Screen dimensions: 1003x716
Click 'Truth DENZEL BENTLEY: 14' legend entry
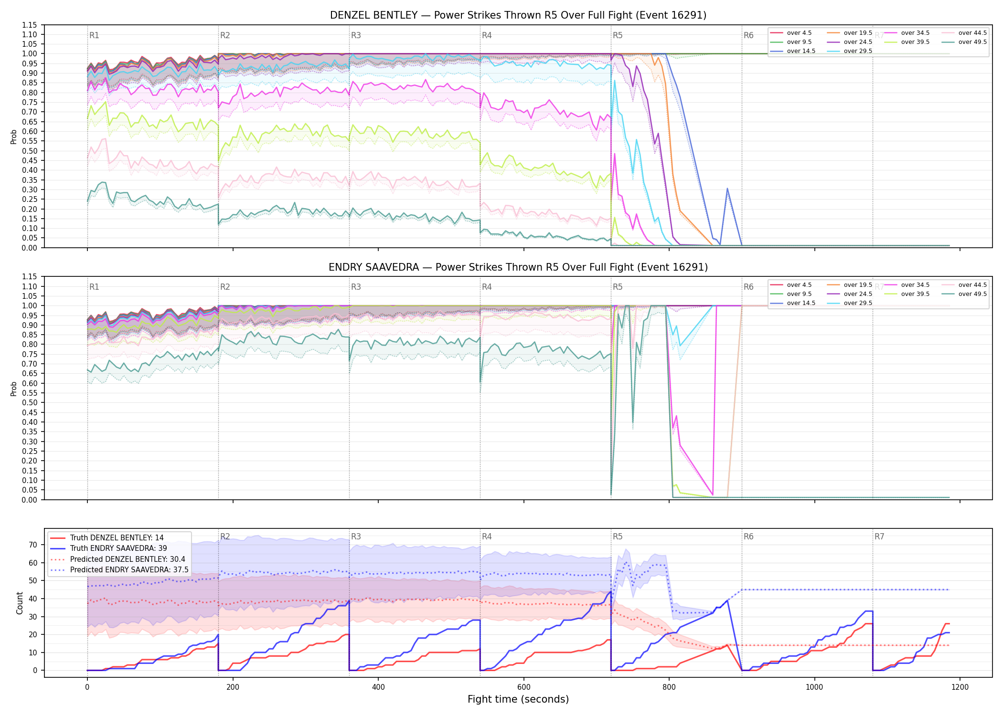click(x=107, y=538)
